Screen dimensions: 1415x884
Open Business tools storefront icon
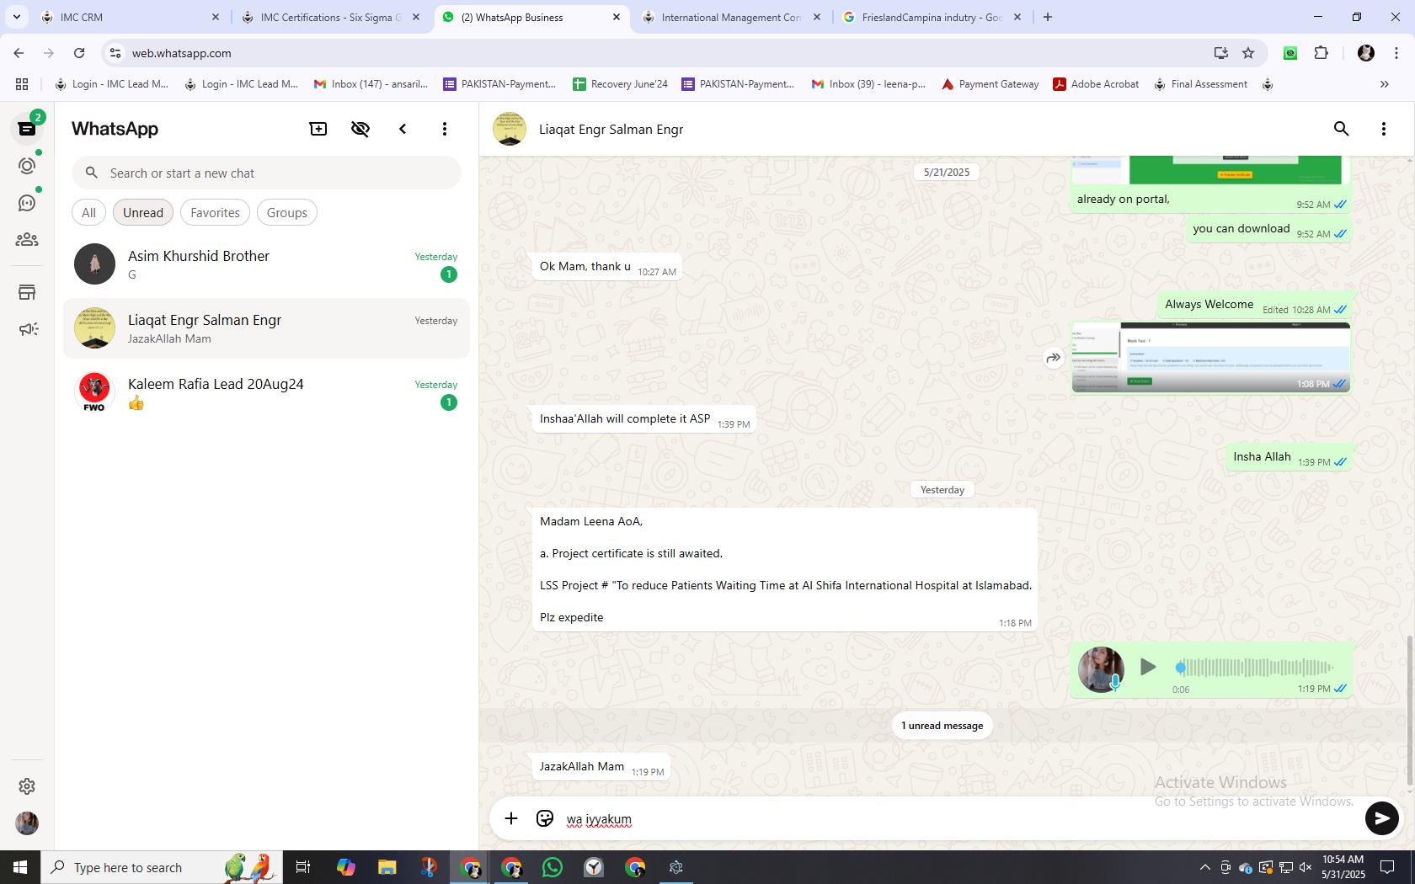[x=27, y=292]
